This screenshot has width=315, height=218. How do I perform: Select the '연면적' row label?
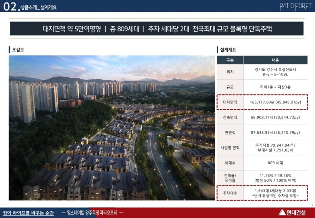(x=230, y=132)
